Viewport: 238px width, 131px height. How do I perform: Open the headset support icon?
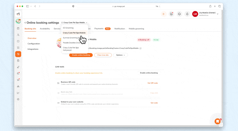(x=179, y=14)
